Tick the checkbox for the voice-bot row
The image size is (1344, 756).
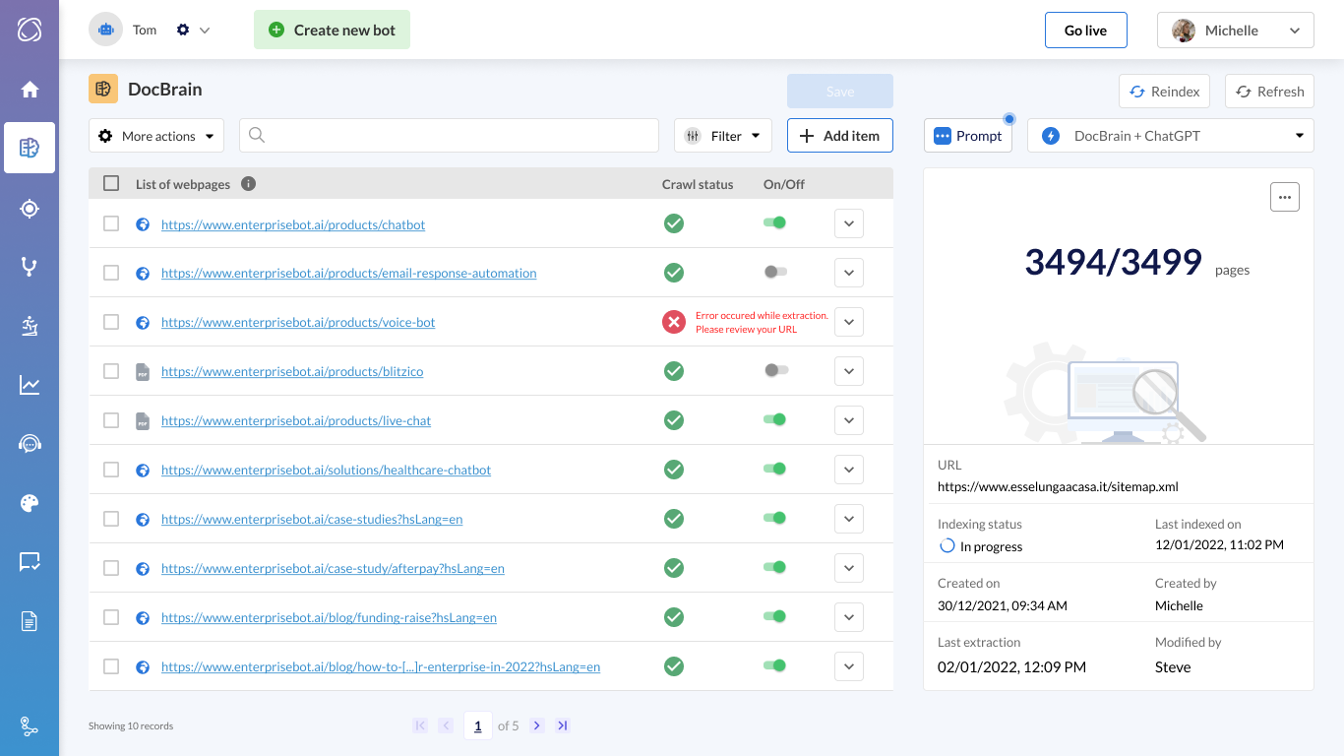point(111,322)
